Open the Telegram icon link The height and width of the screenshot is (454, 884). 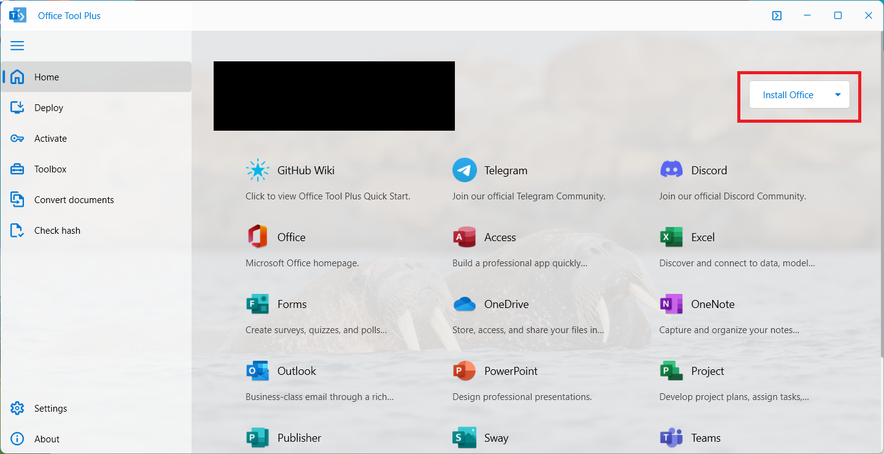465,170
